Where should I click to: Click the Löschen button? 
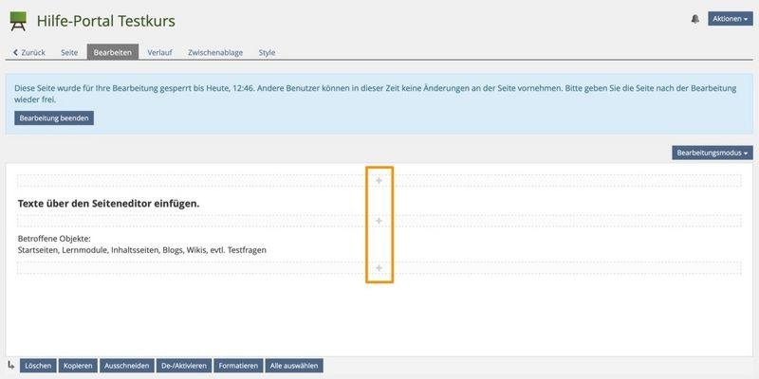coord(38,366)
